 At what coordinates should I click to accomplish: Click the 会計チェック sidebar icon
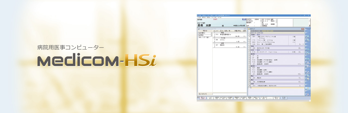[x=307, y=89]
